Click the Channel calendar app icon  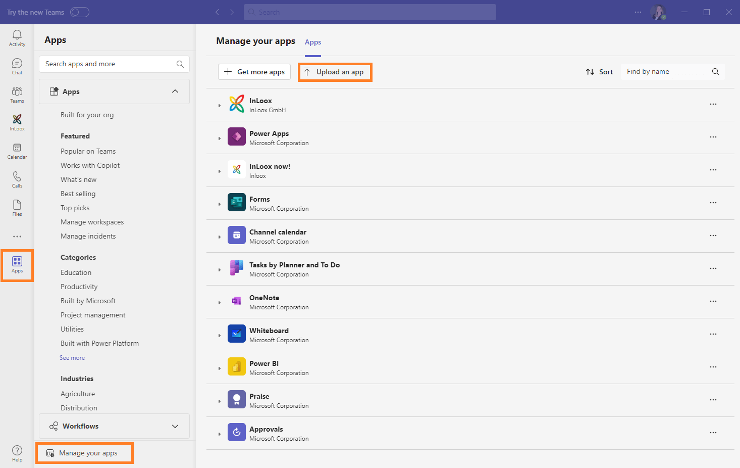(x=237, y=235)
